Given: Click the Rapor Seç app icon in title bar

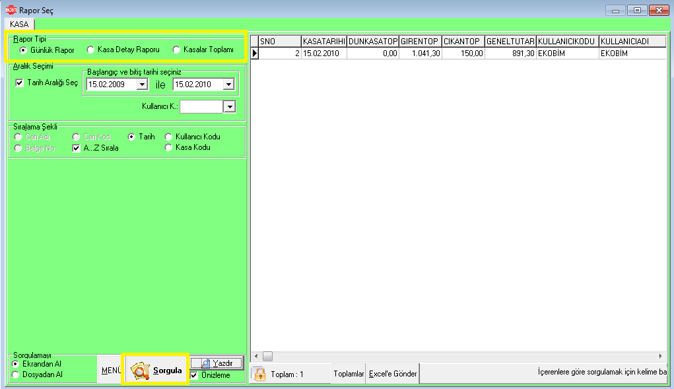Looking at the screenshot, I should coord(11,10).
